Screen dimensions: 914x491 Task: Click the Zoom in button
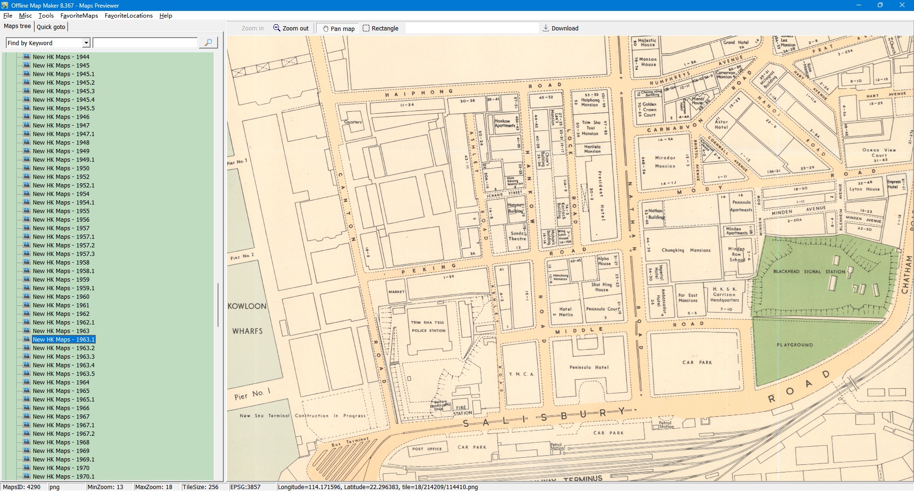(252, 29)
